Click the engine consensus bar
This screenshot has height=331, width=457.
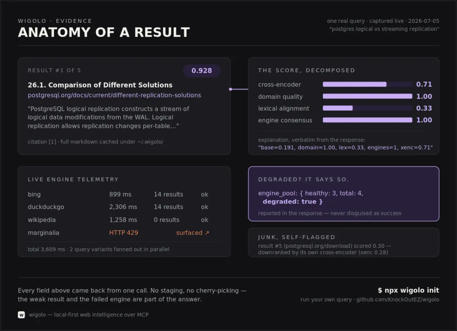pyautogui.click(x=367, y=120)
